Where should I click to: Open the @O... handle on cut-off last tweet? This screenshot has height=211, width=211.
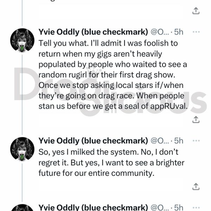point(160,207)
